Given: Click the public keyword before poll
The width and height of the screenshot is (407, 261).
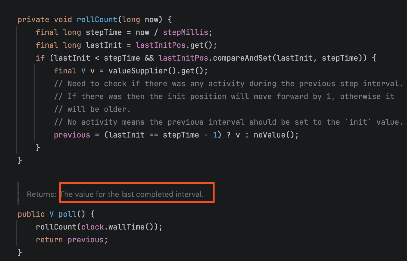Looking at the screenshot, I should pos(31,214).
